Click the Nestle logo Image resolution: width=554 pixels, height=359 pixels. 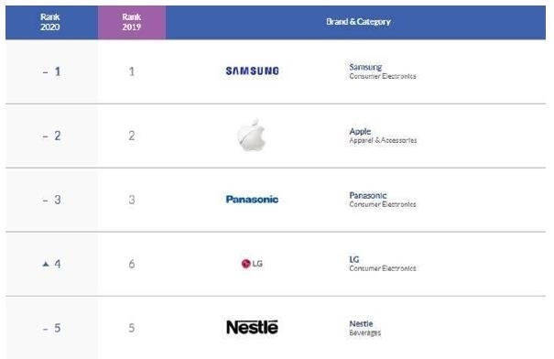252,327
